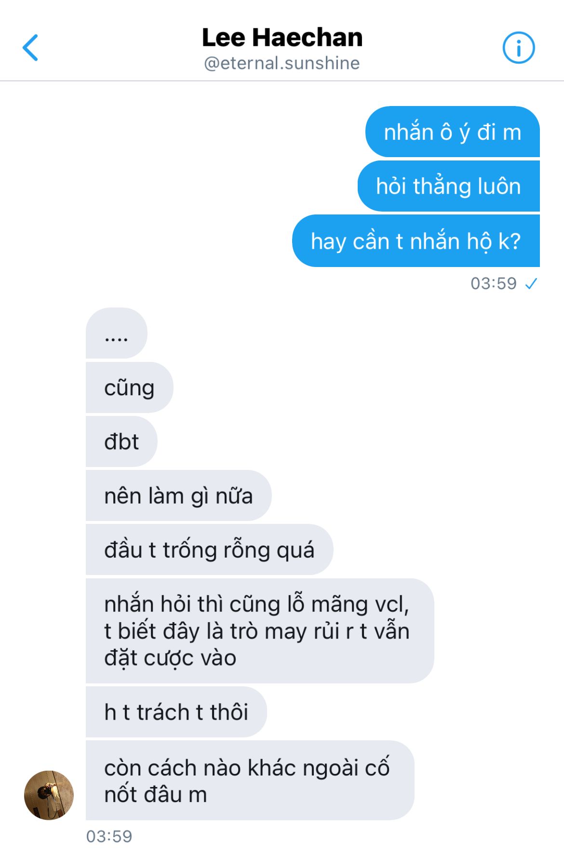This screenshot has height=868, width=564.
Task: Tap the back arrow icon
Action: [x=30, y=48]
